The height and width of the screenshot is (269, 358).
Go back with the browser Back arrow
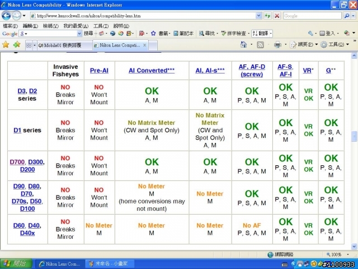[6, 16]
